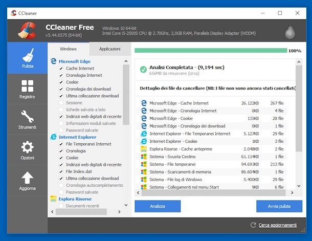Click the Edge icon for Microsoft Edge - Cookie
Viewport: 312px width, 241px height.
[x=144, y=118]
